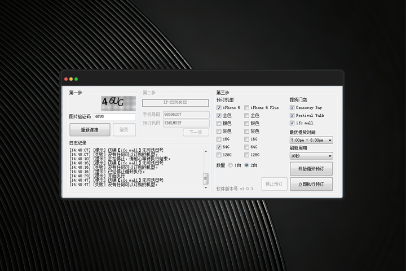406x271 pixels.
Task: Uncheck the ifc mall store checkbox
Action: click(292, 123)
